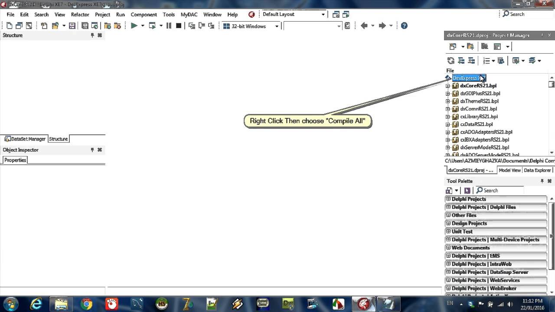Viewport: 555px width, 312px height.
Task: Click the Open Project toolbar icon
Action: tap(55, 26)
